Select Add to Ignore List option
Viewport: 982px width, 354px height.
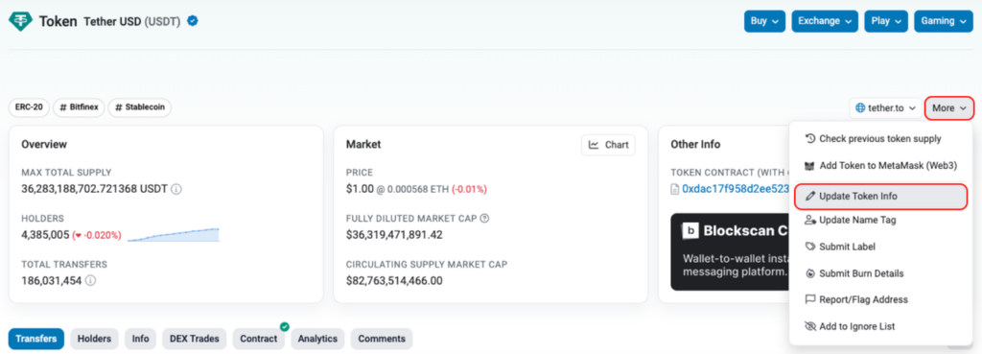click(x=880, y=326)
